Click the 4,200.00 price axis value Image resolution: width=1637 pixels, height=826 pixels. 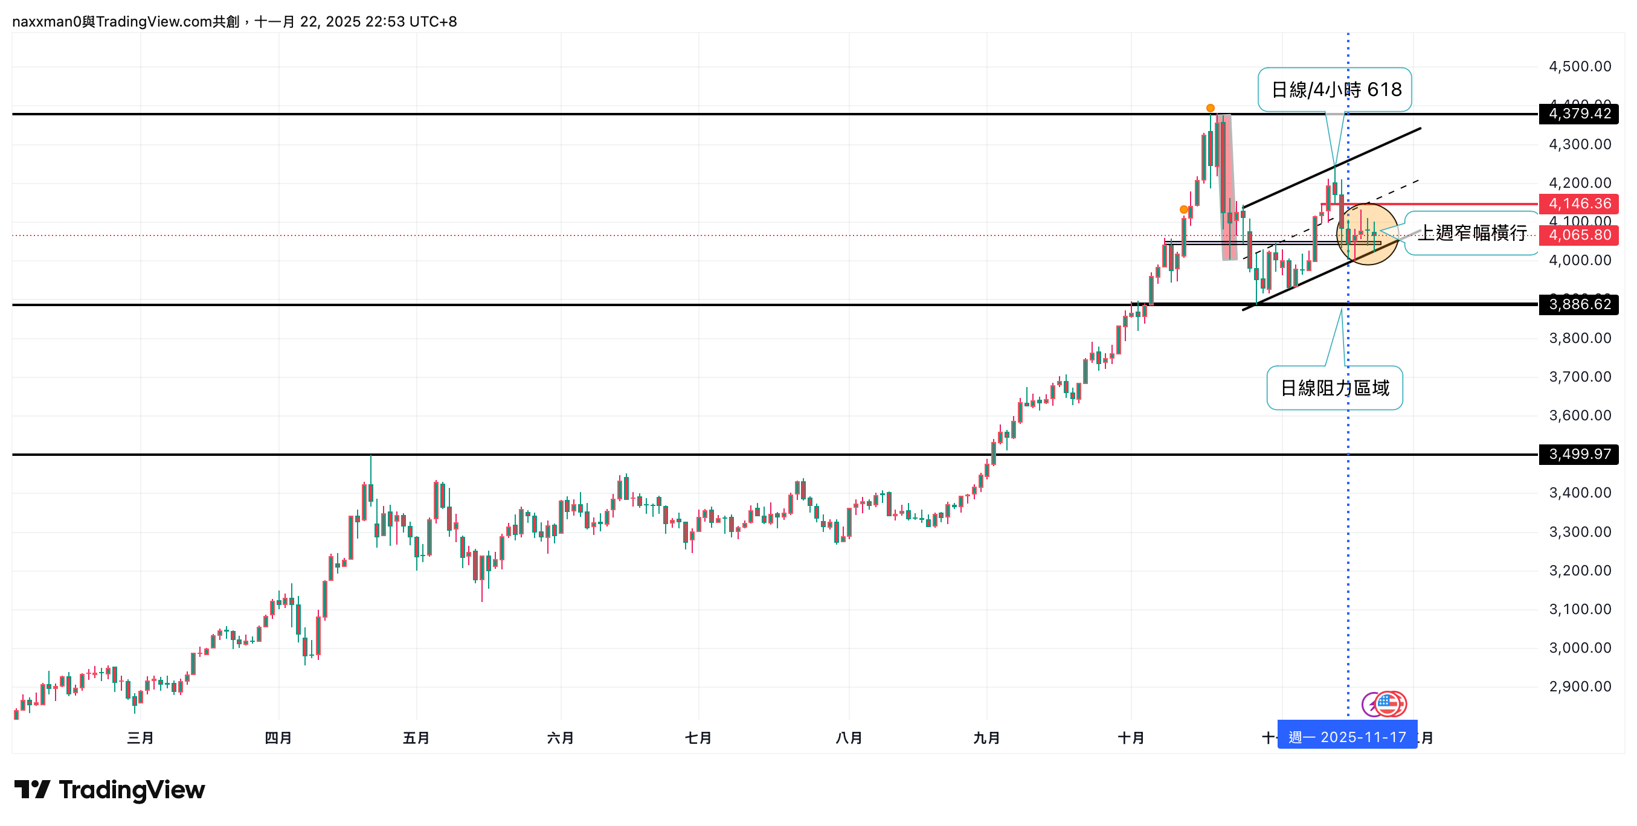[x=1580, y=183]
